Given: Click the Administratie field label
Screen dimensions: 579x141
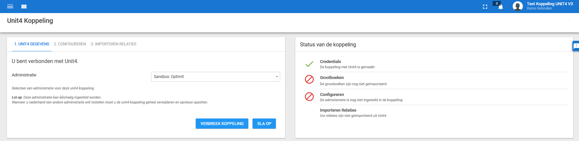Looking at the screenshot, I should coord(24,75).
